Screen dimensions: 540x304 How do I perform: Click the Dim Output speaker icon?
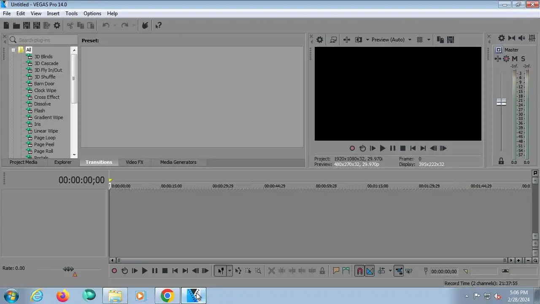tap(522, 38)
